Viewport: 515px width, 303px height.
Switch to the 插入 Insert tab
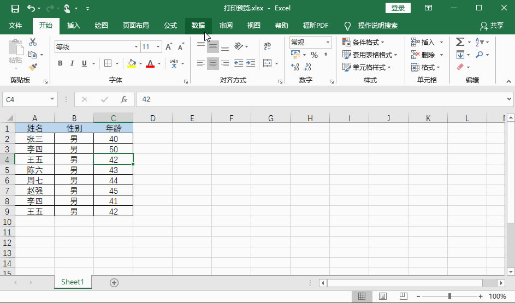[x=74, y=26]
